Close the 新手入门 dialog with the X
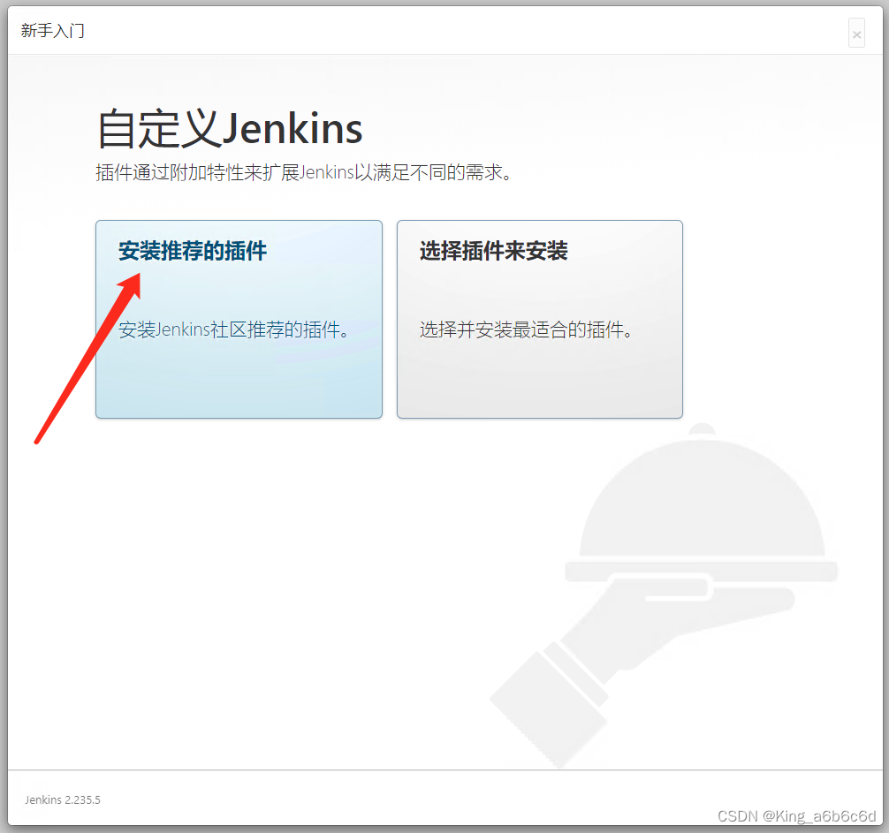The height and width of the screenshot is (833, 889). click(856, 34)
